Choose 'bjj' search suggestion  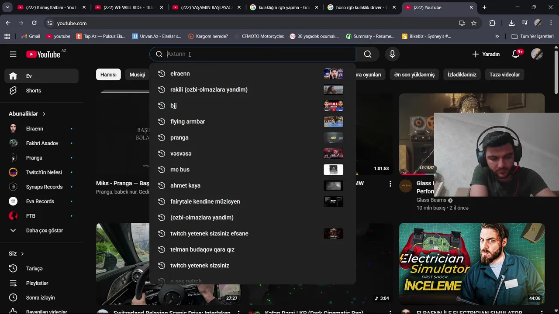pyautogui.click(x=252, y=106)
